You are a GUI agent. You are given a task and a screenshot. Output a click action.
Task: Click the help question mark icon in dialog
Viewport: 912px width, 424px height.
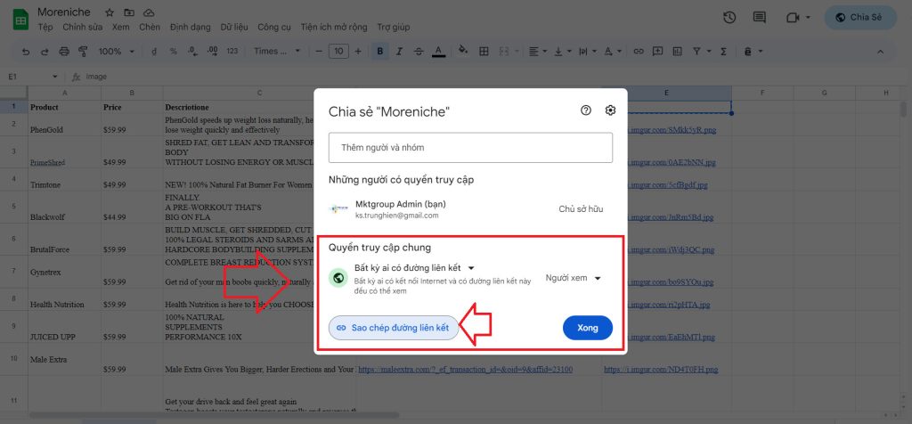point(586,110)
